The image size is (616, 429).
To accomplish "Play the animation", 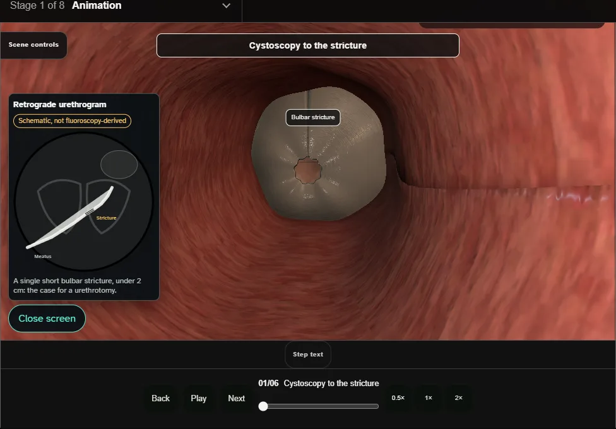I will point(199,398).
